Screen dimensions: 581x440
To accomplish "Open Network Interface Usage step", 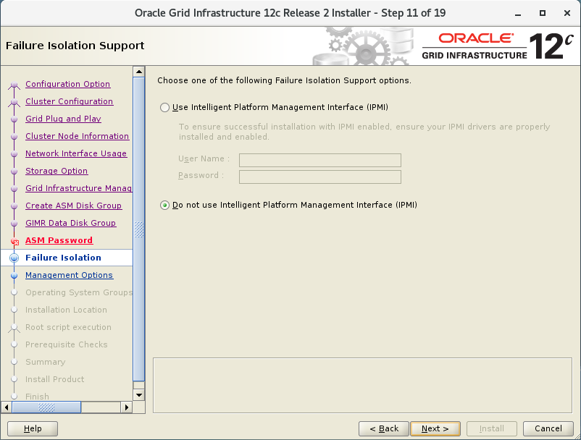I will point(76,153).
